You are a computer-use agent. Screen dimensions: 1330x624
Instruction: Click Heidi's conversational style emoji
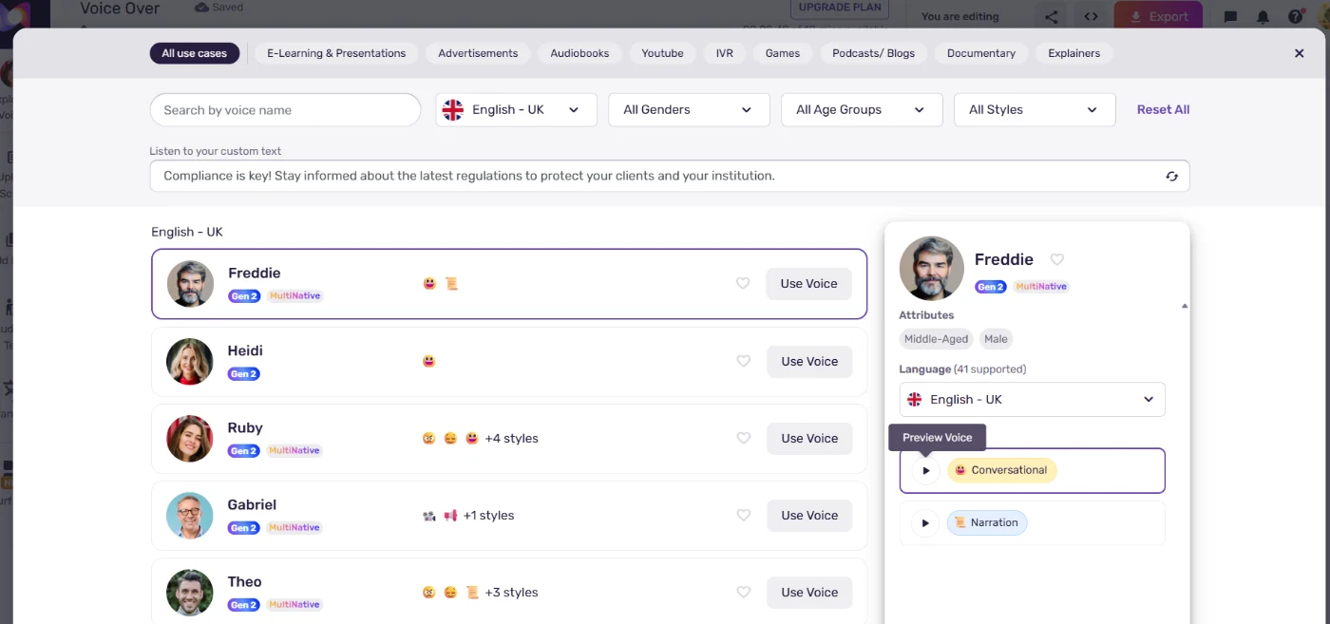click(x=429, y=361)
